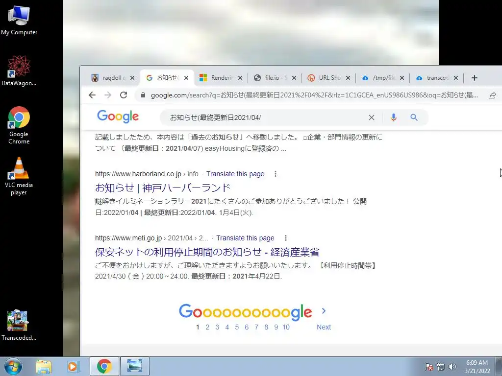
Task: Open File Explorer from the taskbar
Action: coord(44,366)
